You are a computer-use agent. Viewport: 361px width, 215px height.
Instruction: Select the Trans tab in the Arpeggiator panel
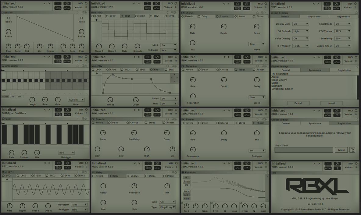pyautogui.click(x=5, y=97)
